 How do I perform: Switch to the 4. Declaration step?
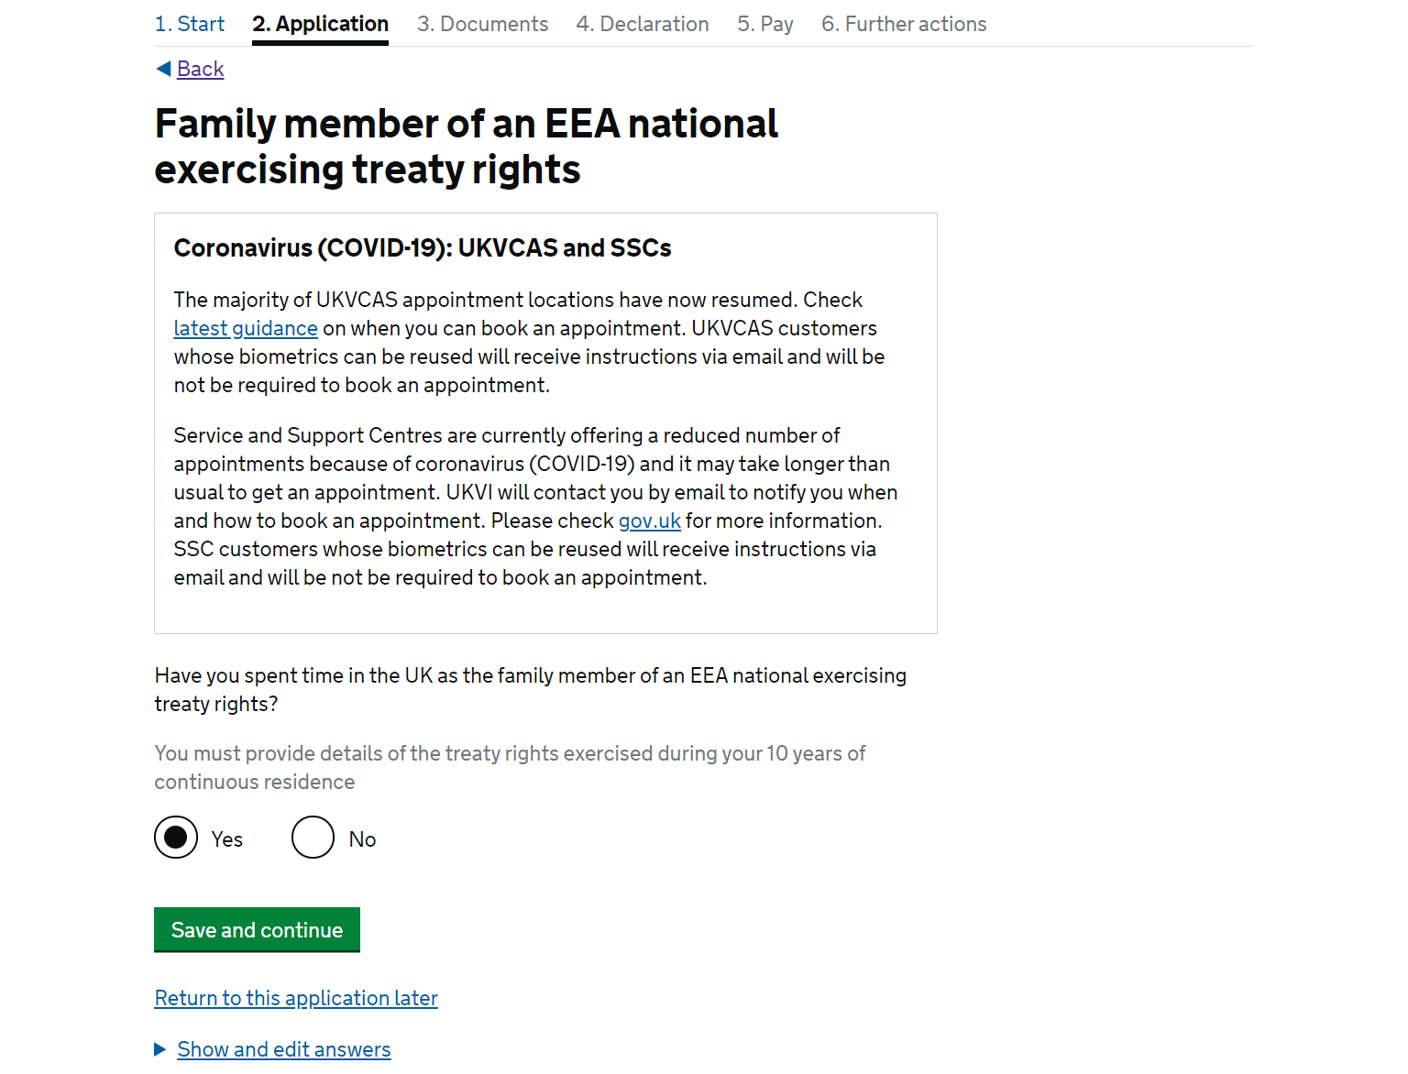(643, 24)
